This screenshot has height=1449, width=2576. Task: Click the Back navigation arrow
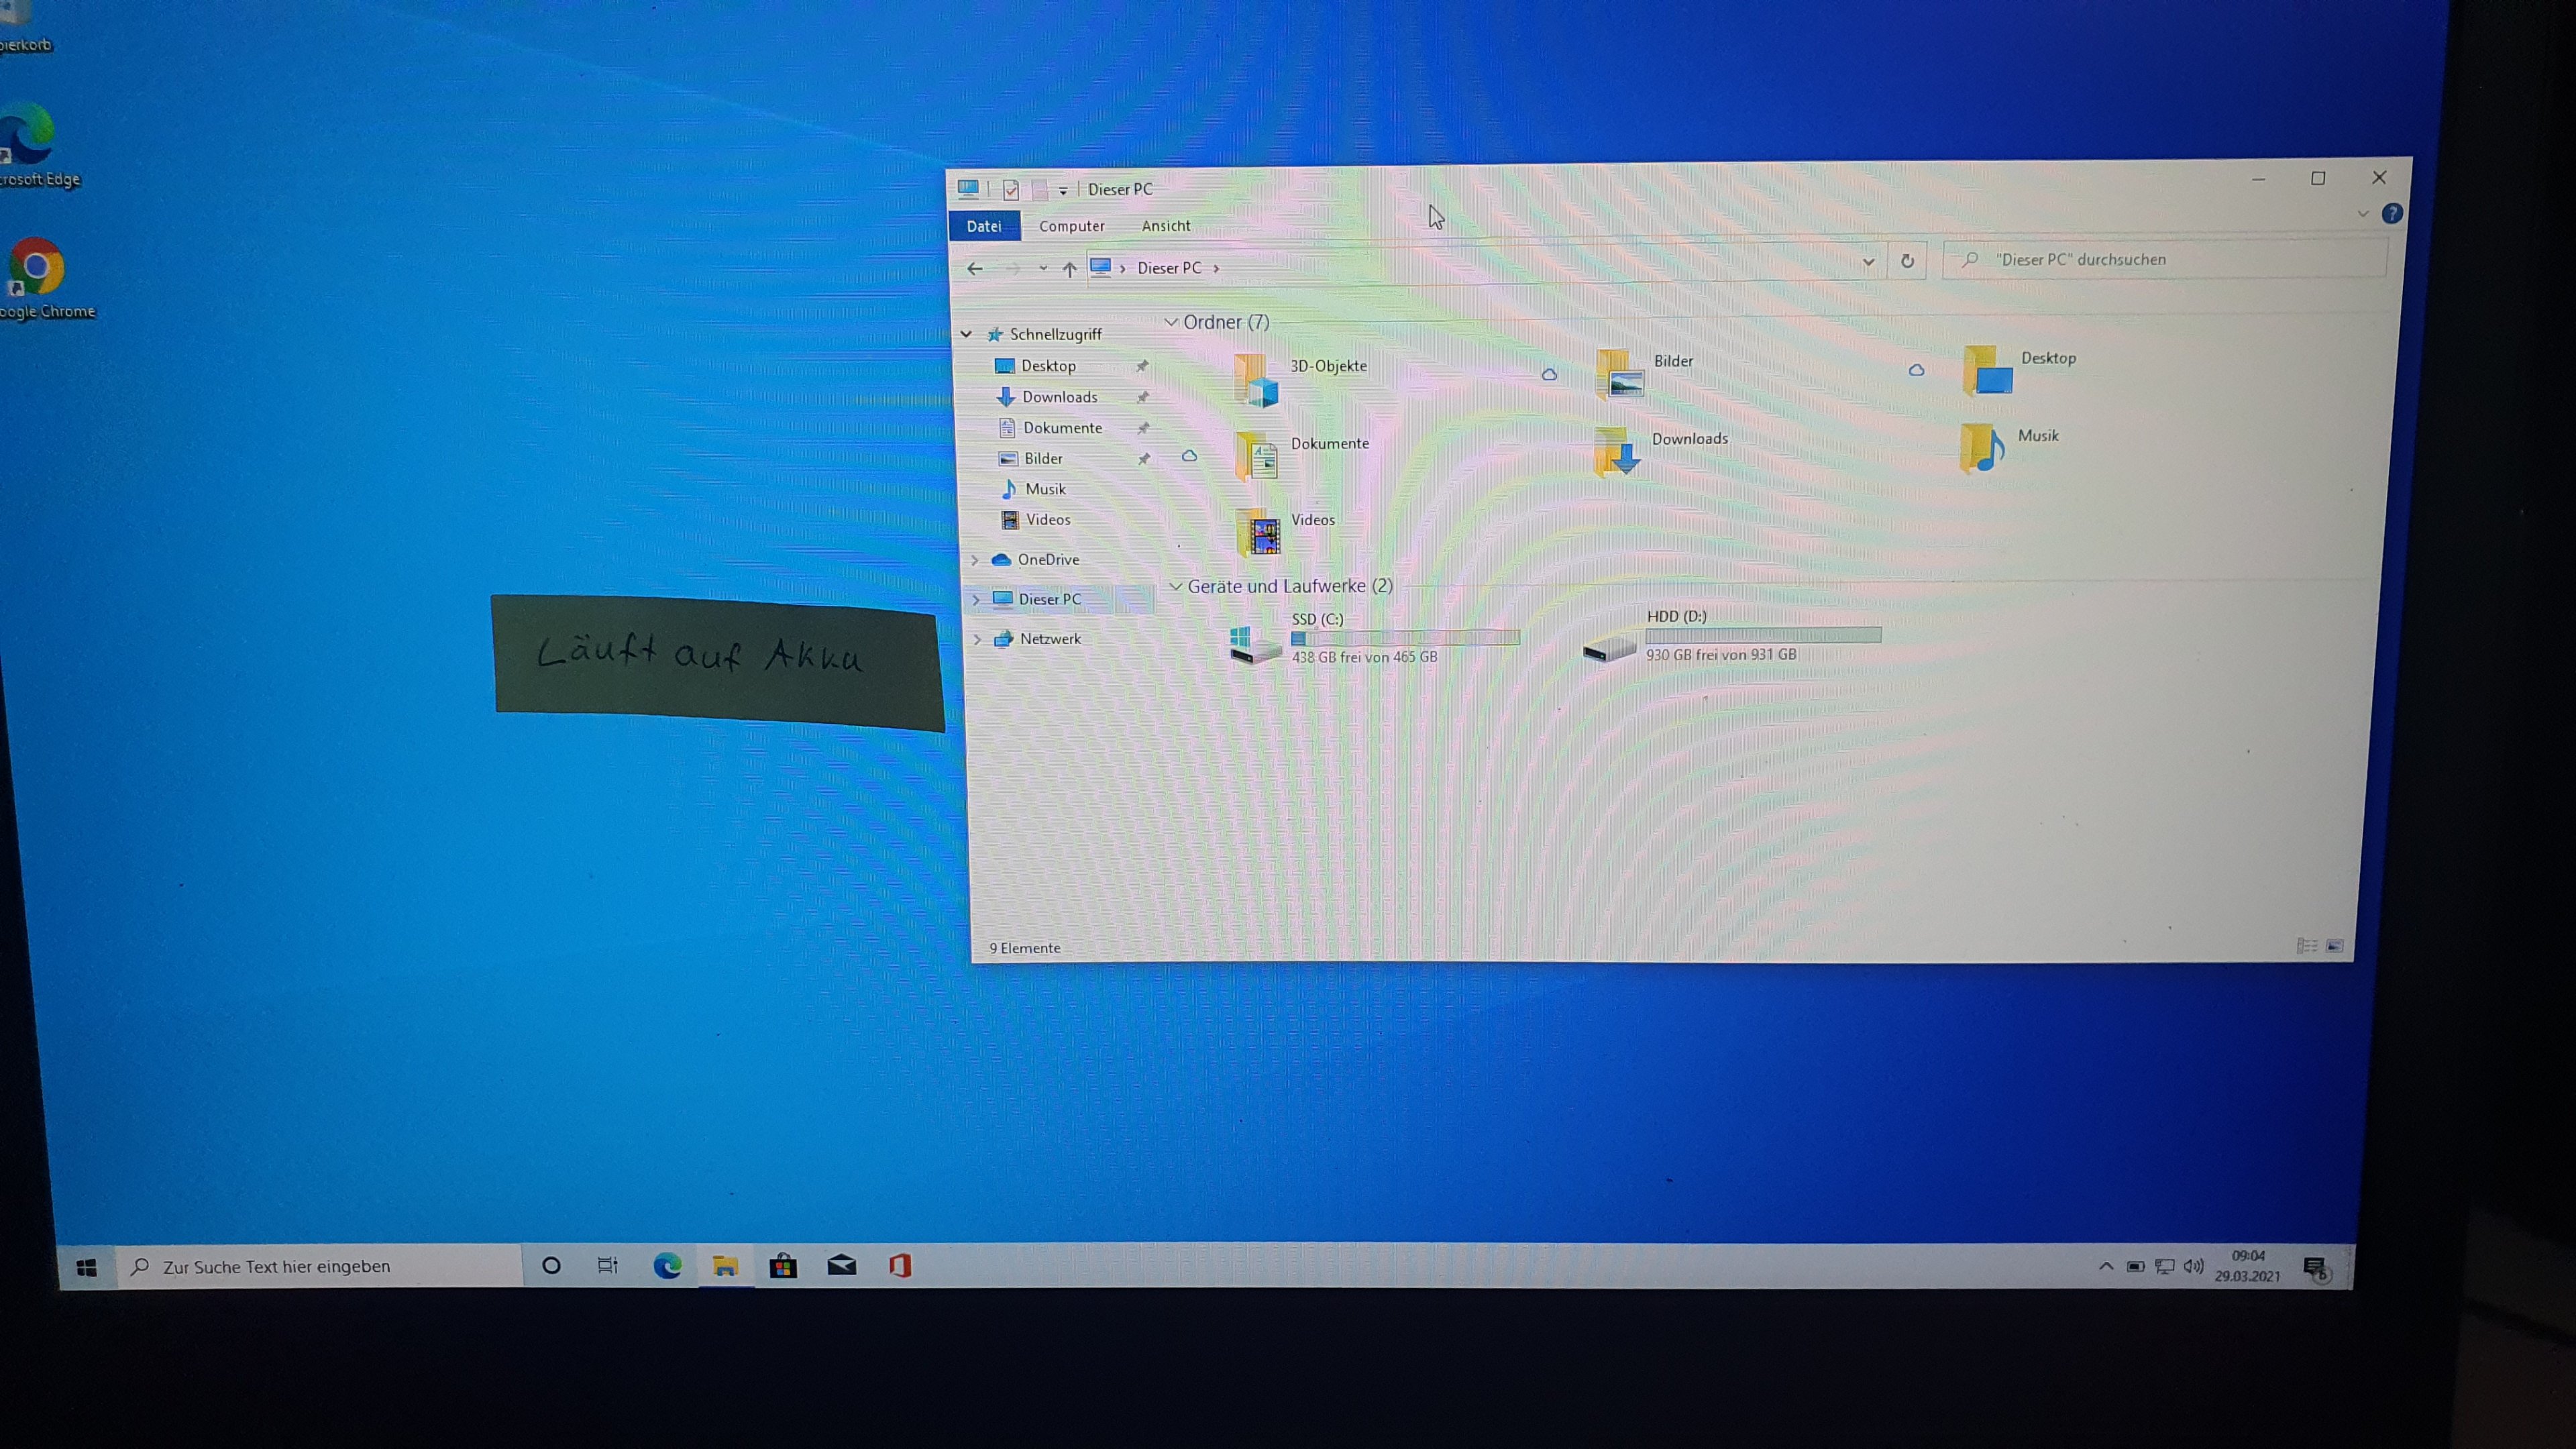pyautogui.click(x=975, y=268)
